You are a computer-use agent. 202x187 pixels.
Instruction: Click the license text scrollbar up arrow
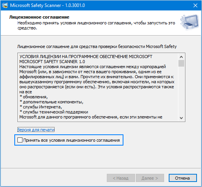[181, 57]
